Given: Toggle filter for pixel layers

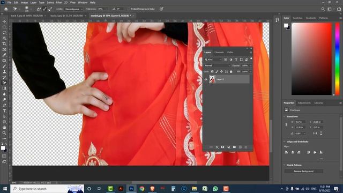Looking at the screenshot, I should pos(226,60).
